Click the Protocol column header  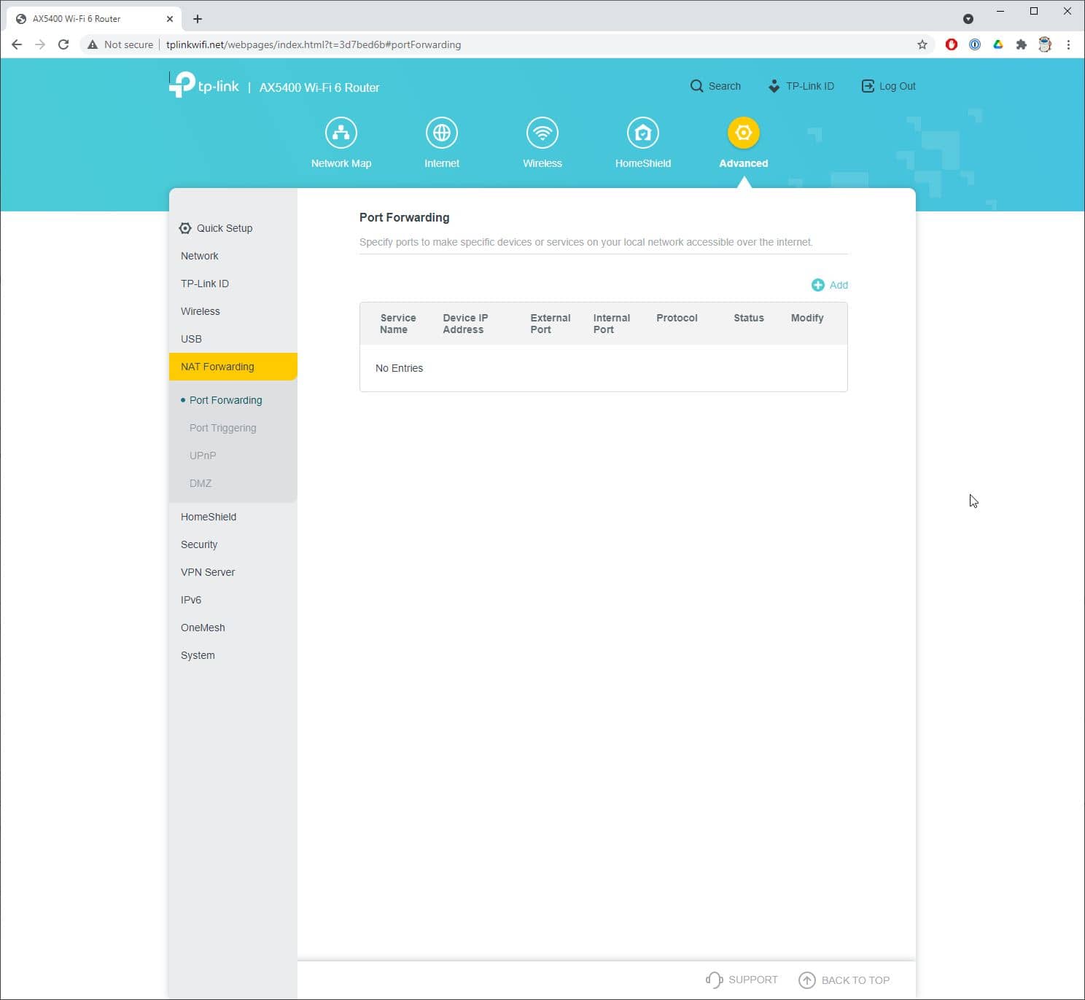pos(677,318)
